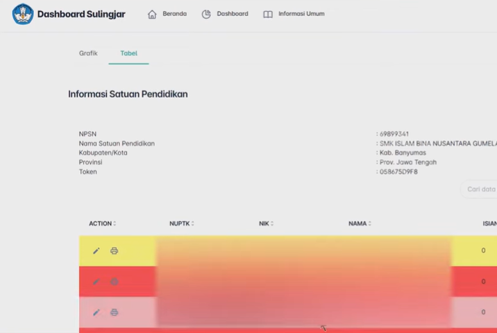497x333 pixels.
Task: Open the Informasi Umum menu item
Action: (301, 14)
